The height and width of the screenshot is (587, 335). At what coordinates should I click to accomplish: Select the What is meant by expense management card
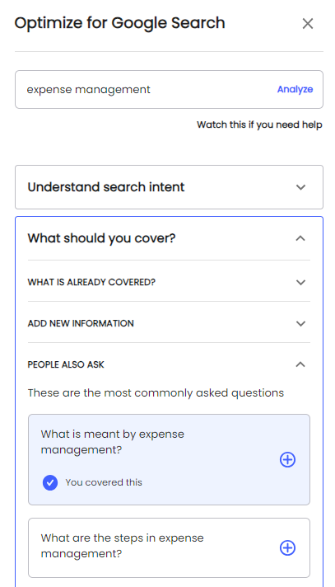pyautogui.click(x=169, y=460)
